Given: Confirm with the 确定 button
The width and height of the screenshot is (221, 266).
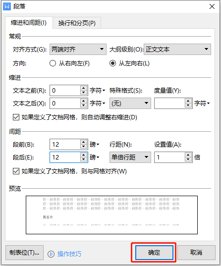Looking at the screenshot, I should [154, 253].
